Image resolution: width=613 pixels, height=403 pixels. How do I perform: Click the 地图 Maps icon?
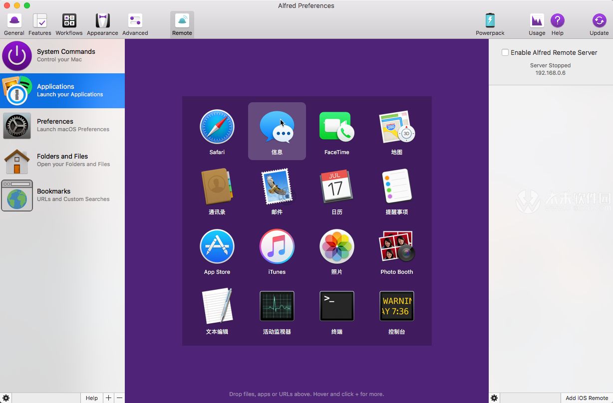point(397,127)
